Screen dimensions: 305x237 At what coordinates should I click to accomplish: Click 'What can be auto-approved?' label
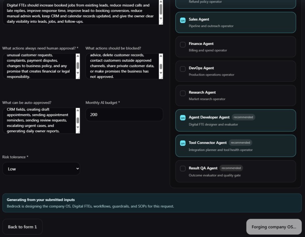(x=27, y=103)
